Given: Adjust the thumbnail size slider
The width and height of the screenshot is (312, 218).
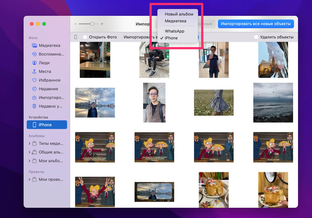Looking at the screenshot, I should (92, 24).
